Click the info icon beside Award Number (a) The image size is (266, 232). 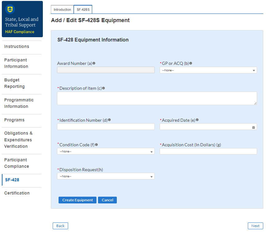pos(94,63)
